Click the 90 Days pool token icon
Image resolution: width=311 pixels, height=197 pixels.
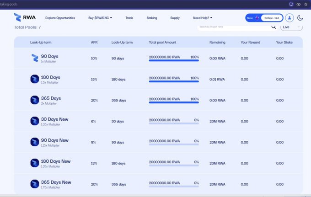(35, 58)
